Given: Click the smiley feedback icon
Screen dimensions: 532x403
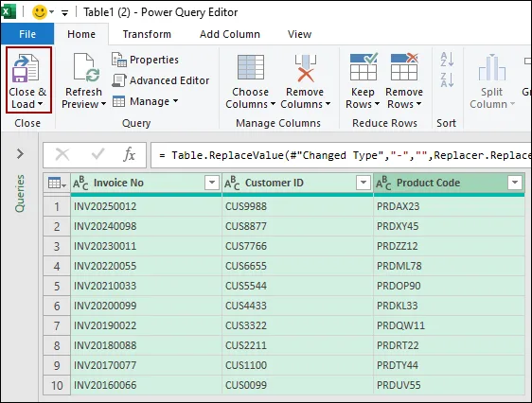Looking at the screenshot, I should [39, 12].
